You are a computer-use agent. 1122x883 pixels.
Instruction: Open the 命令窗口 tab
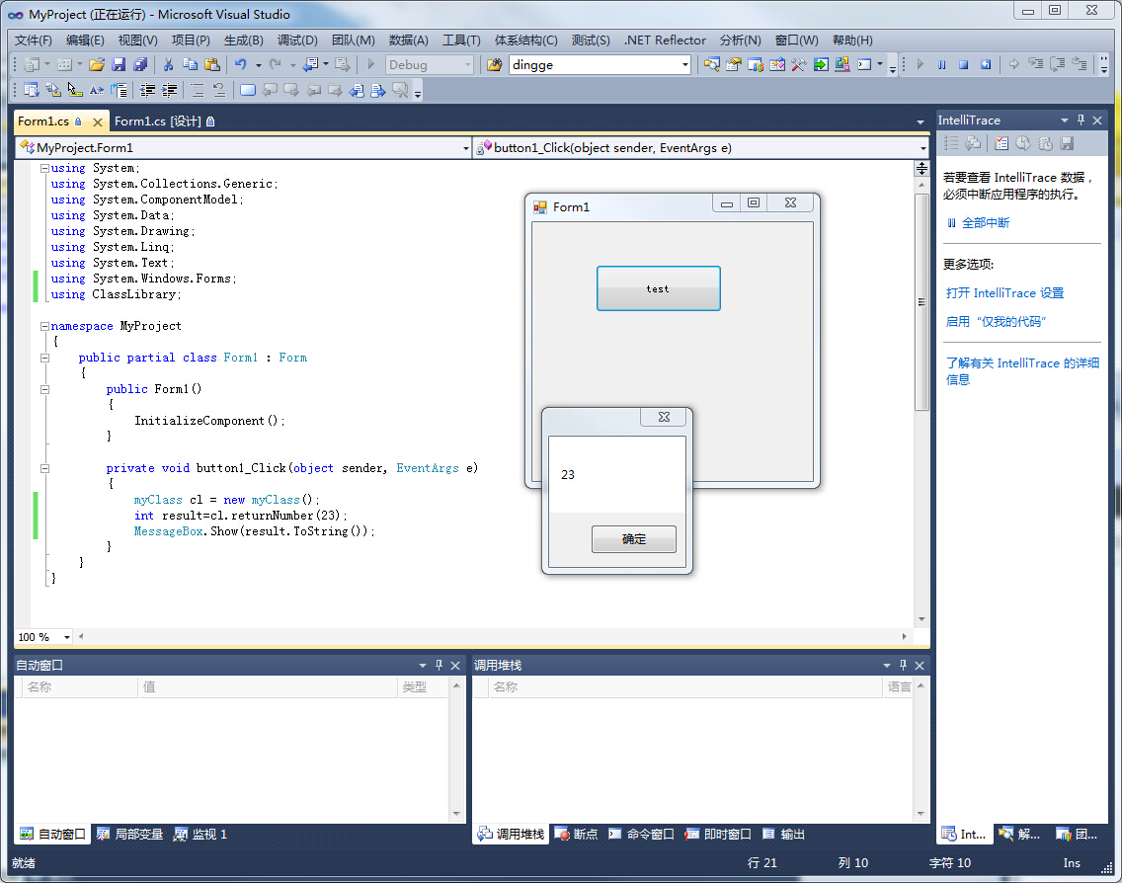click(641, 835)
